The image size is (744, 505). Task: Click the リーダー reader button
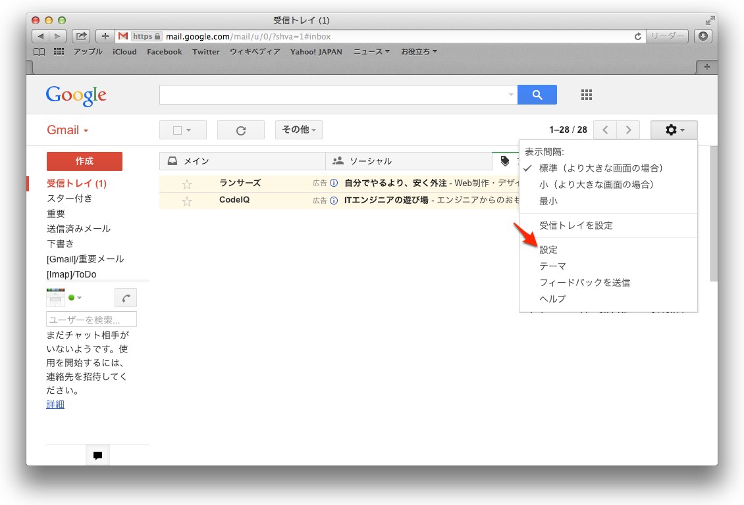pos(667,36)
